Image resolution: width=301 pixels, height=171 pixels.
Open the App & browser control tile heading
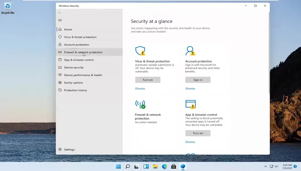coord(201,115)
